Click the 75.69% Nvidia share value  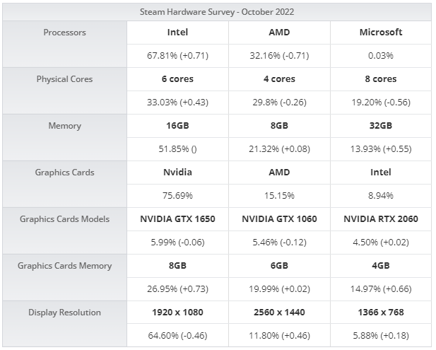coord(177,196)
